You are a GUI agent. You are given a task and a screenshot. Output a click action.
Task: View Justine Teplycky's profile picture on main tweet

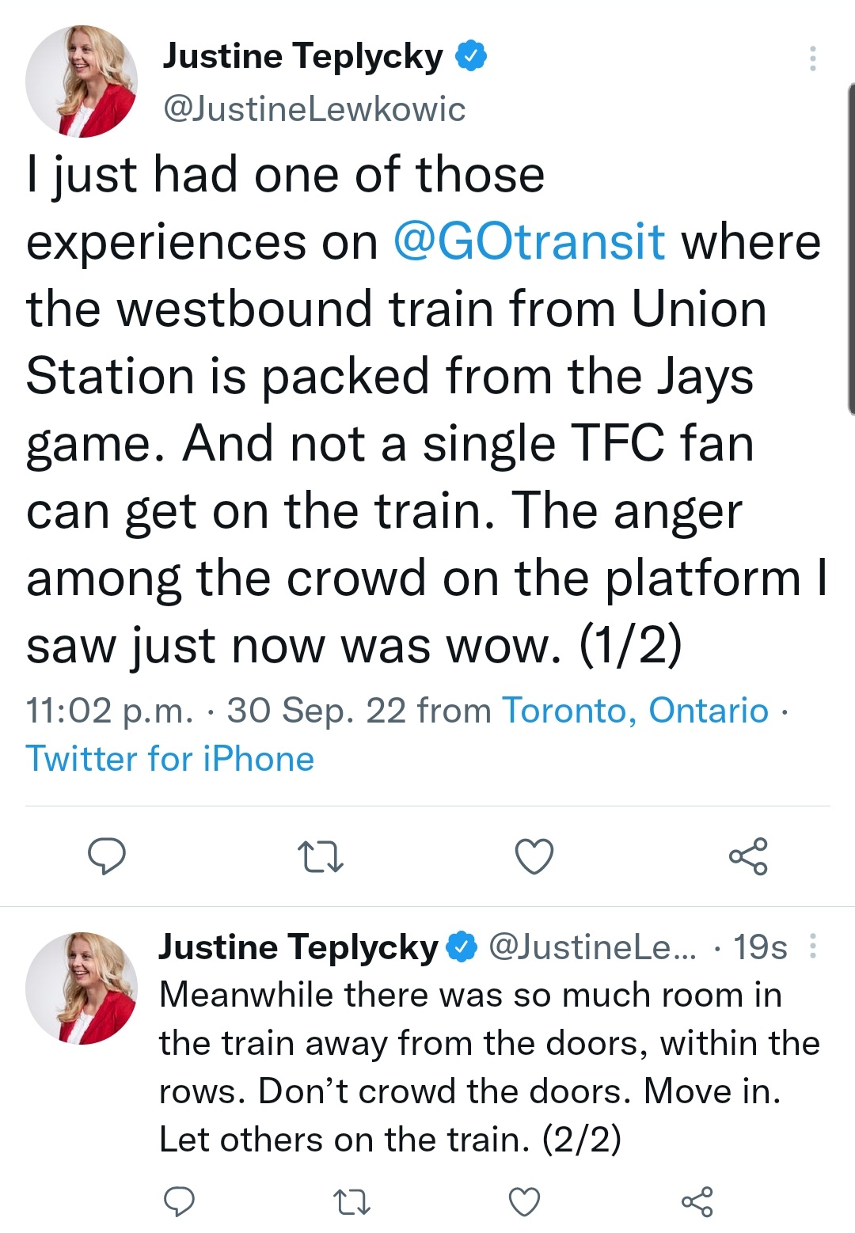82,82
